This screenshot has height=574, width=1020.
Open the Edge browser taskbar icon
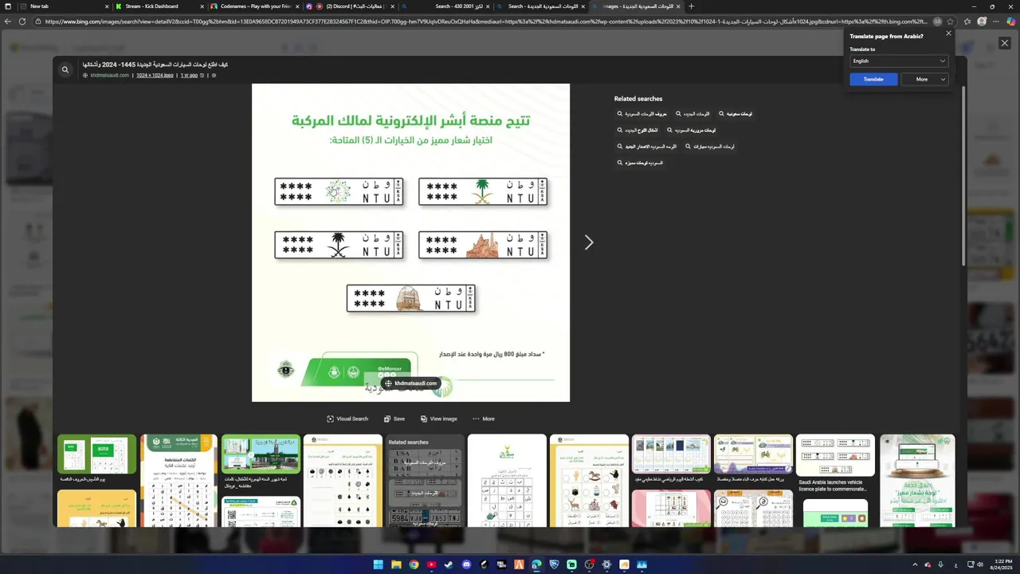(x=536, y=564)
